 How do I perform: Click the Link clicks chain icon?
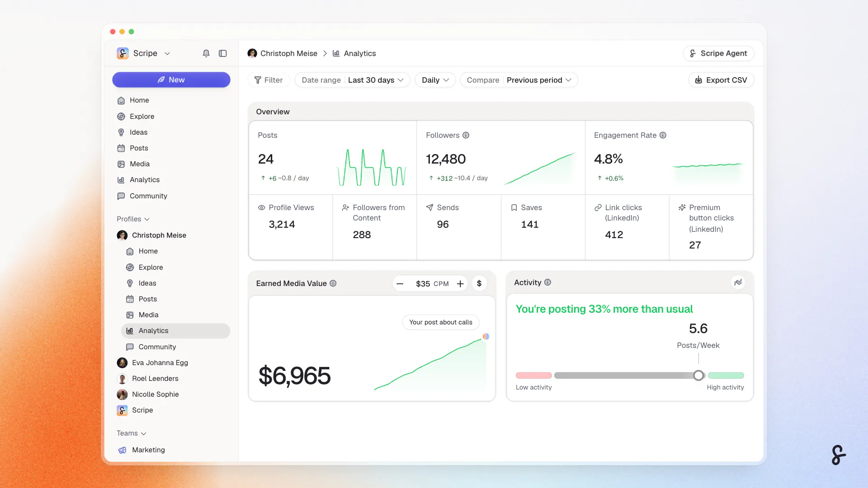(598, 207)
